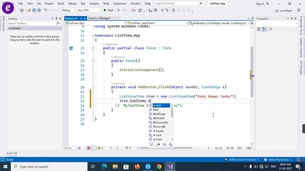Collapse the Addbutton_Click method region
The width and height of the screenshot is (305, 171).
(93, 87)
